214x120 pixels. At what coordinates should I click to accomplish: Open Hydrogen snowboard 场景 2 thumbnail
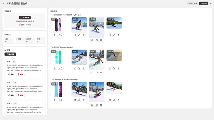[97, 27]
